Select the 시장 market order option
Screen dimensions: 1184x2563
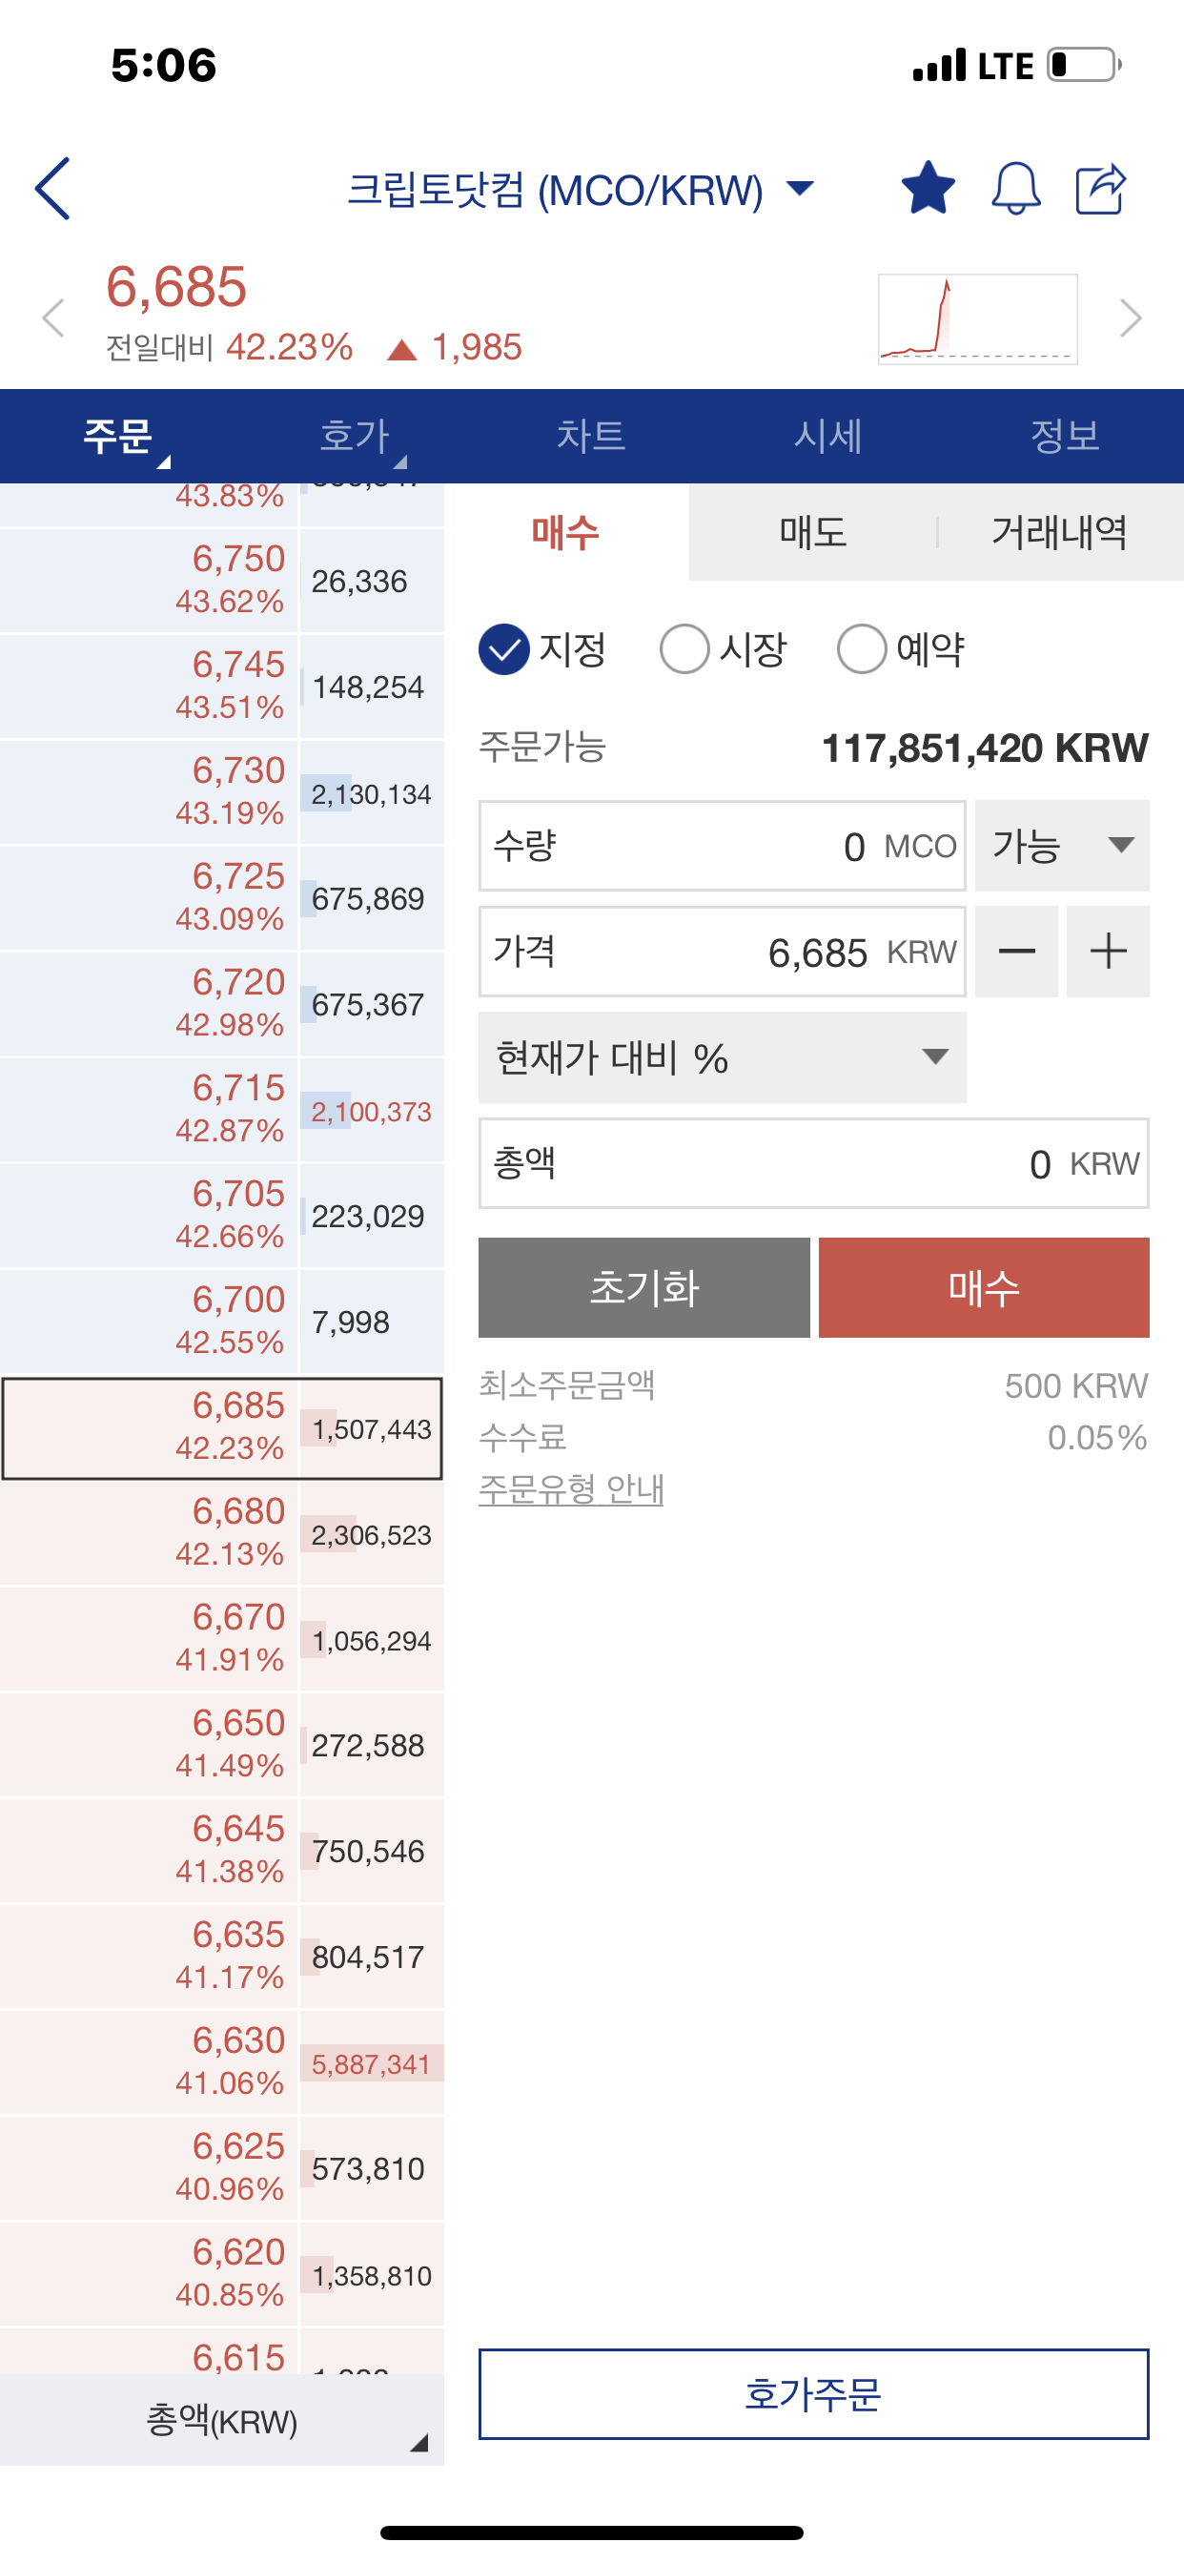click(x=724, y=649)
